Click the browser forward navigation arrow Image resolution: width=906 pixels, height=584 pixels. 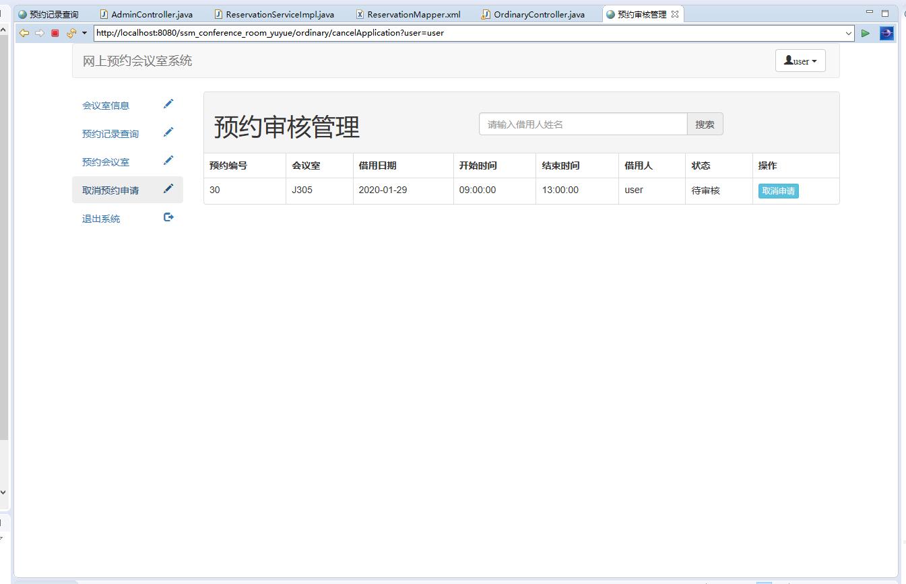pyautogui.click(x=38, y=33)
